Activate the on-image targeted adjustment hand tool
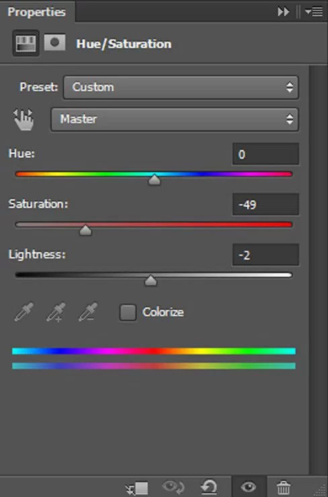 [x=24, y=119]
